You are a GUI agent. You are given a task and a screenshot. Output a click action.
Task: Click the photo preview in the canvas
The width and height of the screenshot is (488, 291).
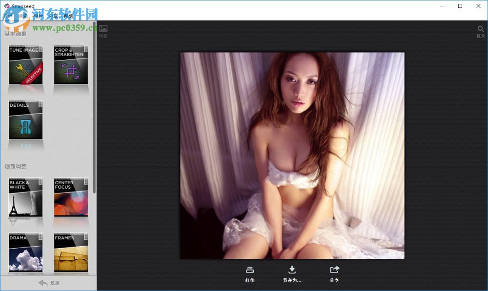tap(292, 155)
